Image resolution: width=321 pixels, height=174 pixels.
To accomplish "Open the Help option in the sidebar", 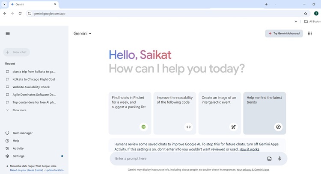I will pyautogui.click(x=16, y=141).
